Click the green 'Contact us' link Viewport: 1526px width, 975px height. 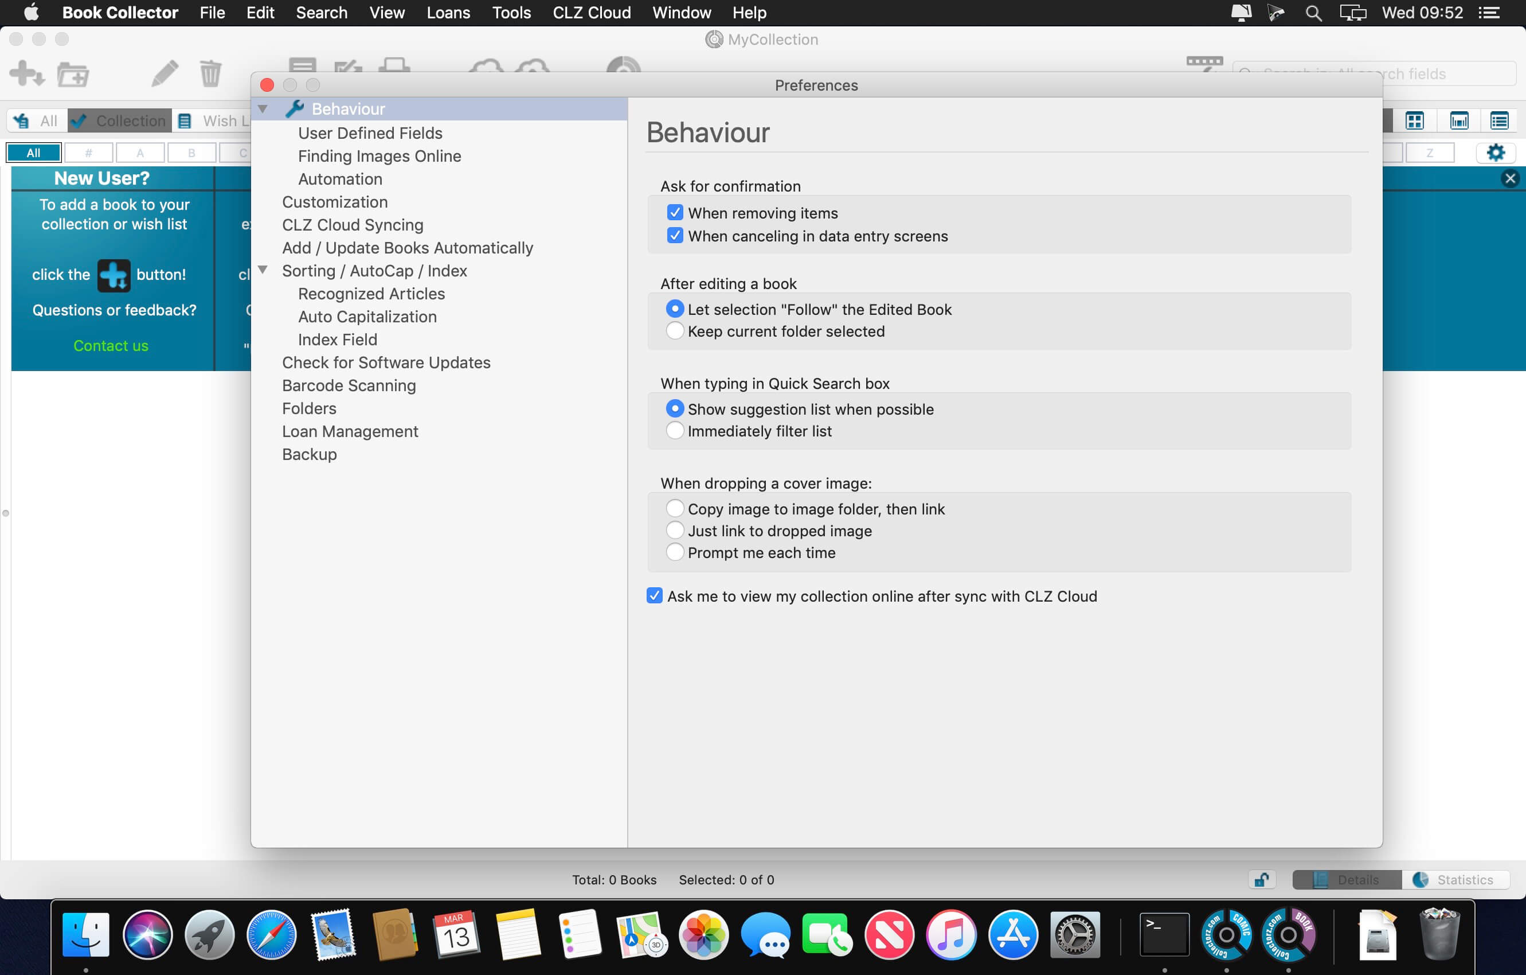[x=111, y=345]
